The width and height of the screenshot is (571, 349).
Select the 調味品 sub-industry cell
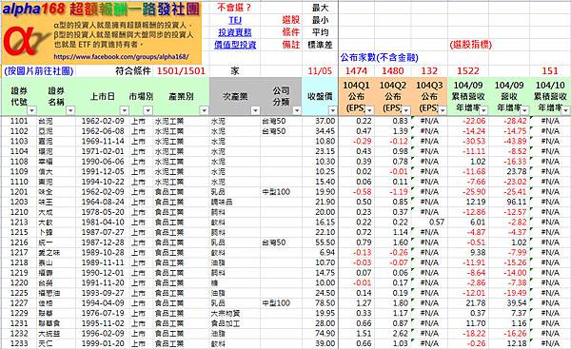[222, 202]
